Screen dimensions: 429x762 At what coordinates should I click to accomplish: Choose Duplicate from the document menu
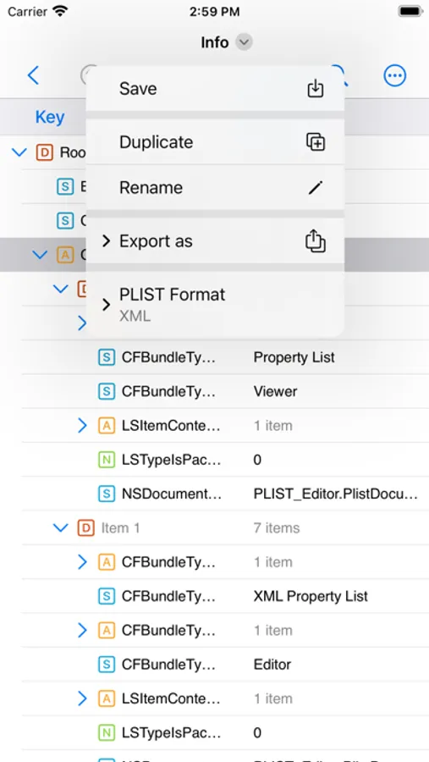click(215, 142)
